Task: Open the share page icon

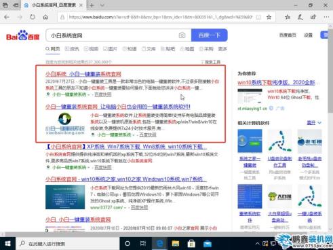Action: tap(313, 17)
